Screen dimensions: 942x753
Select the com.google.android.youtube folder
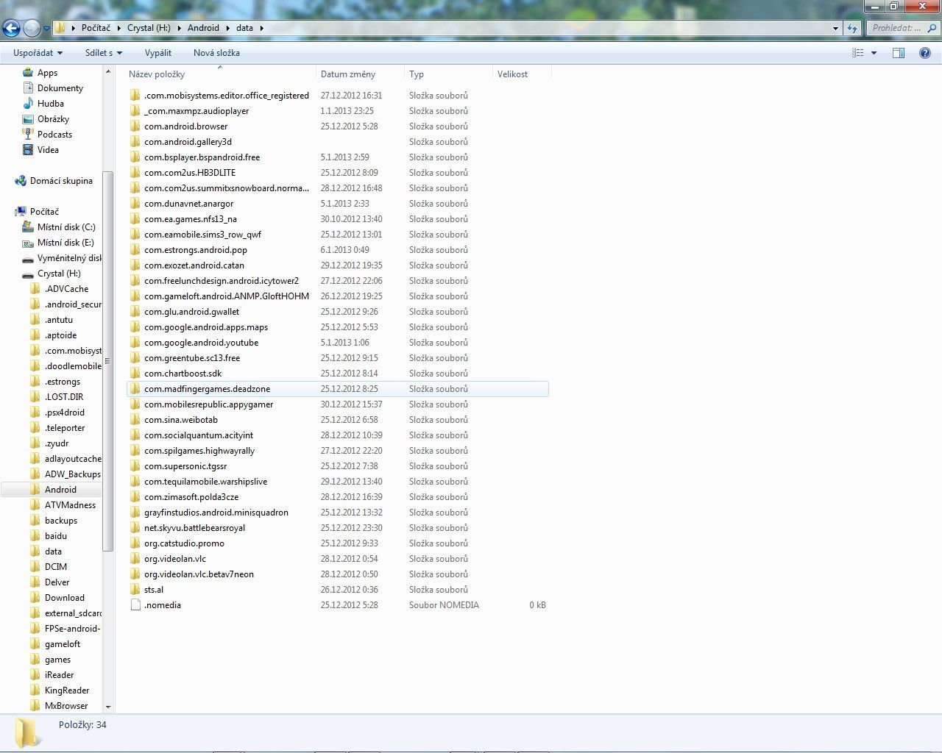[201, 343]
